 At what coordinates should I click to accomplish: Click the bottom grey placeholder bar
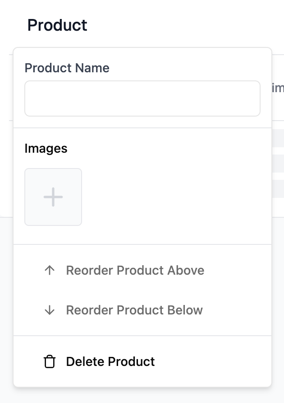pyautogui.click(x=278, y=188)
